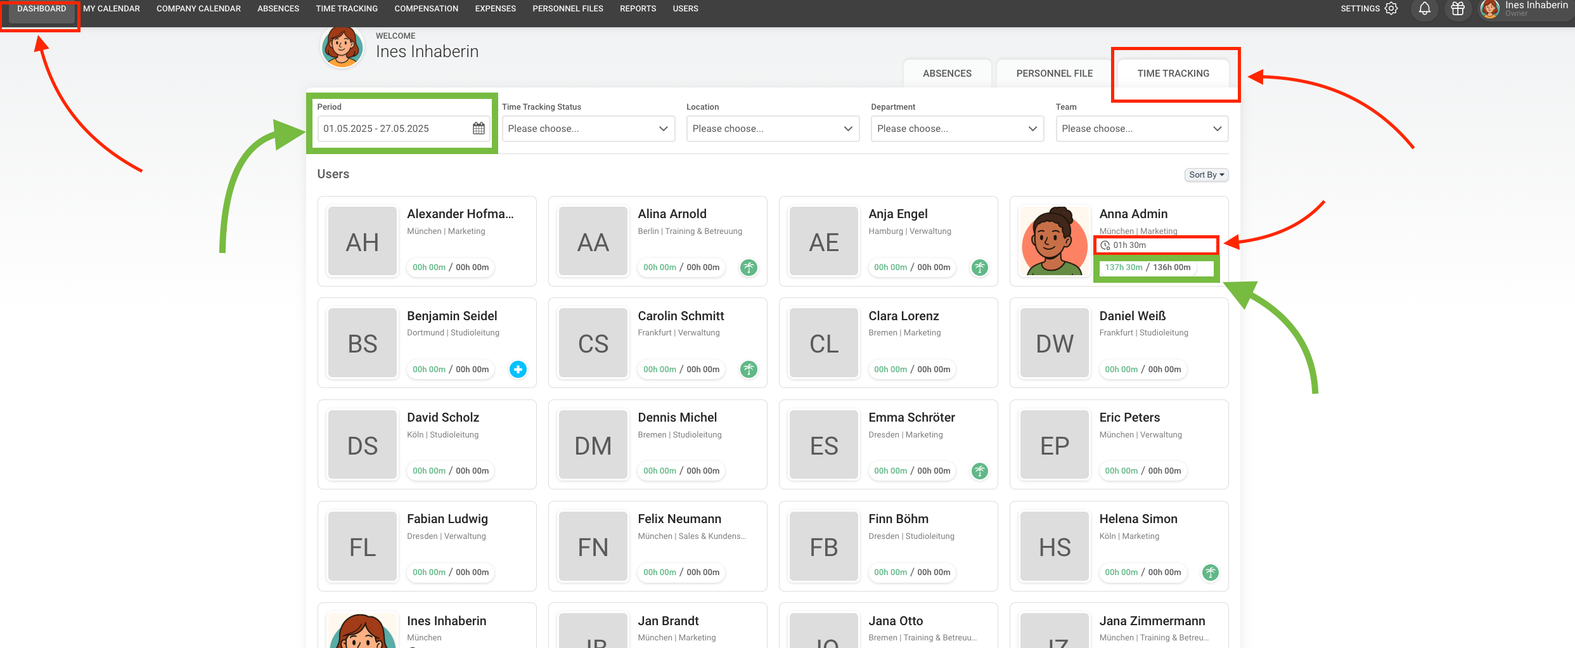The height and width of the screenshot is (648, 1575).
Task: Click palm tree absence icon on Alina Arnold
Action: pos(749,268)
